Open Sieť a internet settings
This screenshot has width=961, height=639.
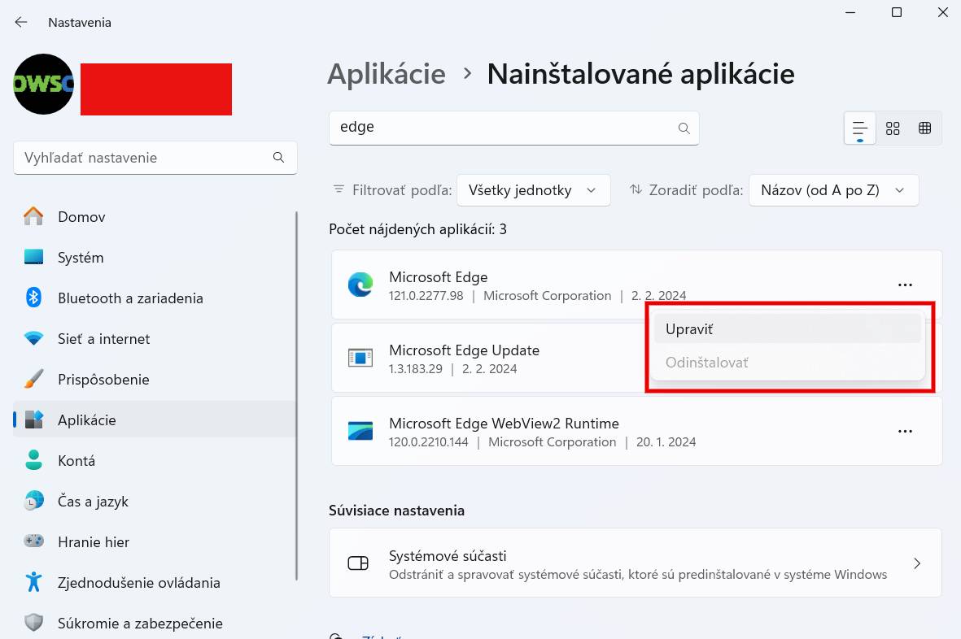pyautogui.click(x=155, y=338)
